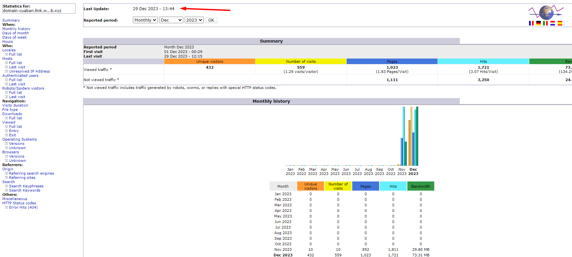This screenshot has width=572, height=257.
Task: Open Referring search engines report
Action: (x=31, y=173)
